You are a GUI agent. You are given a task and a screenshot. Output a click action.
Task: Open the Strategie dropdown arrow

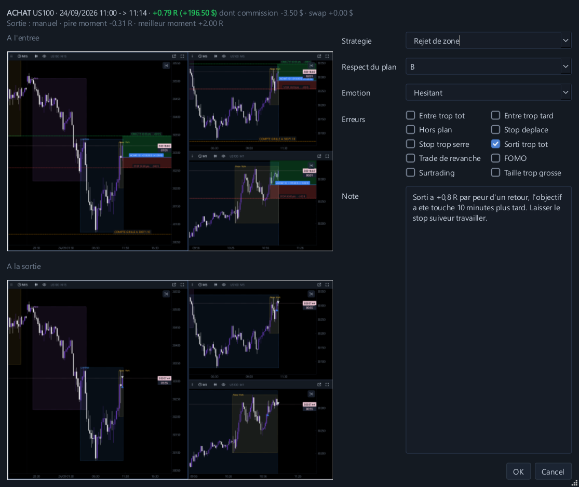click(x=565, y=40)
